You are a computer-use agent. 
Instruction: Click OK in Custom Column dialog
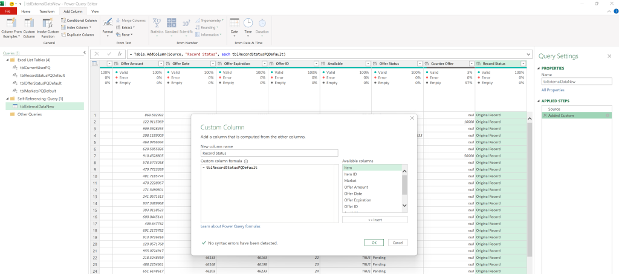[x=374, y=243]
